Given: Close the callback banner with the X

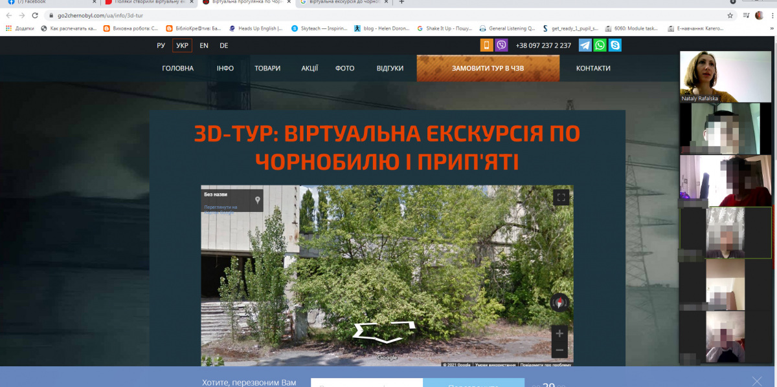Looking at the screenshot, I should 757,381.
